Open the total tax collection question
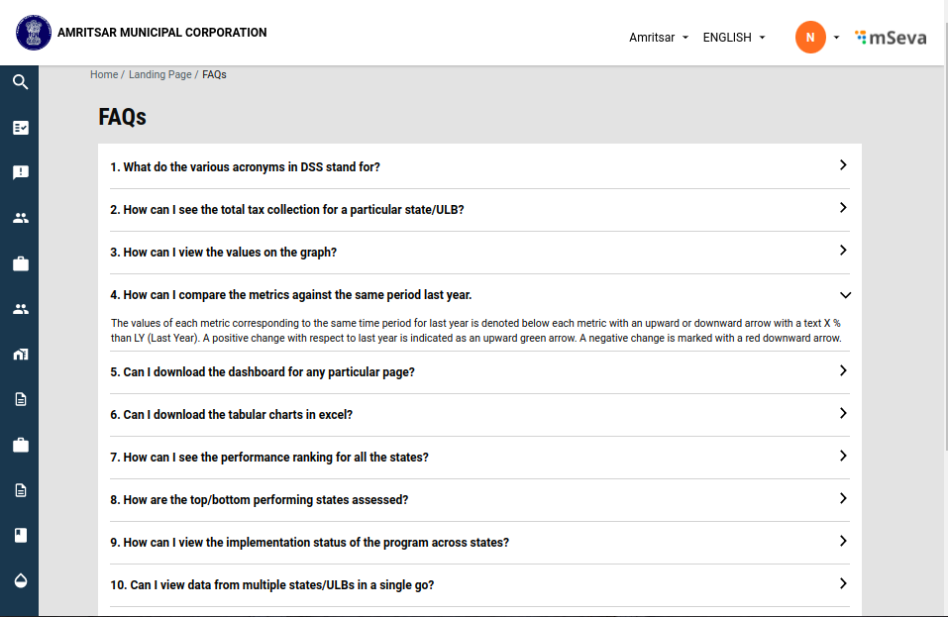Image resolution: width=948 pixels, height=617 pixels. [287, 210]
